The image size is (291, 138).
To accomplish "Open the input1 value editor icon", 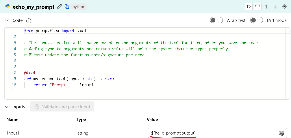I will [281, 133].
